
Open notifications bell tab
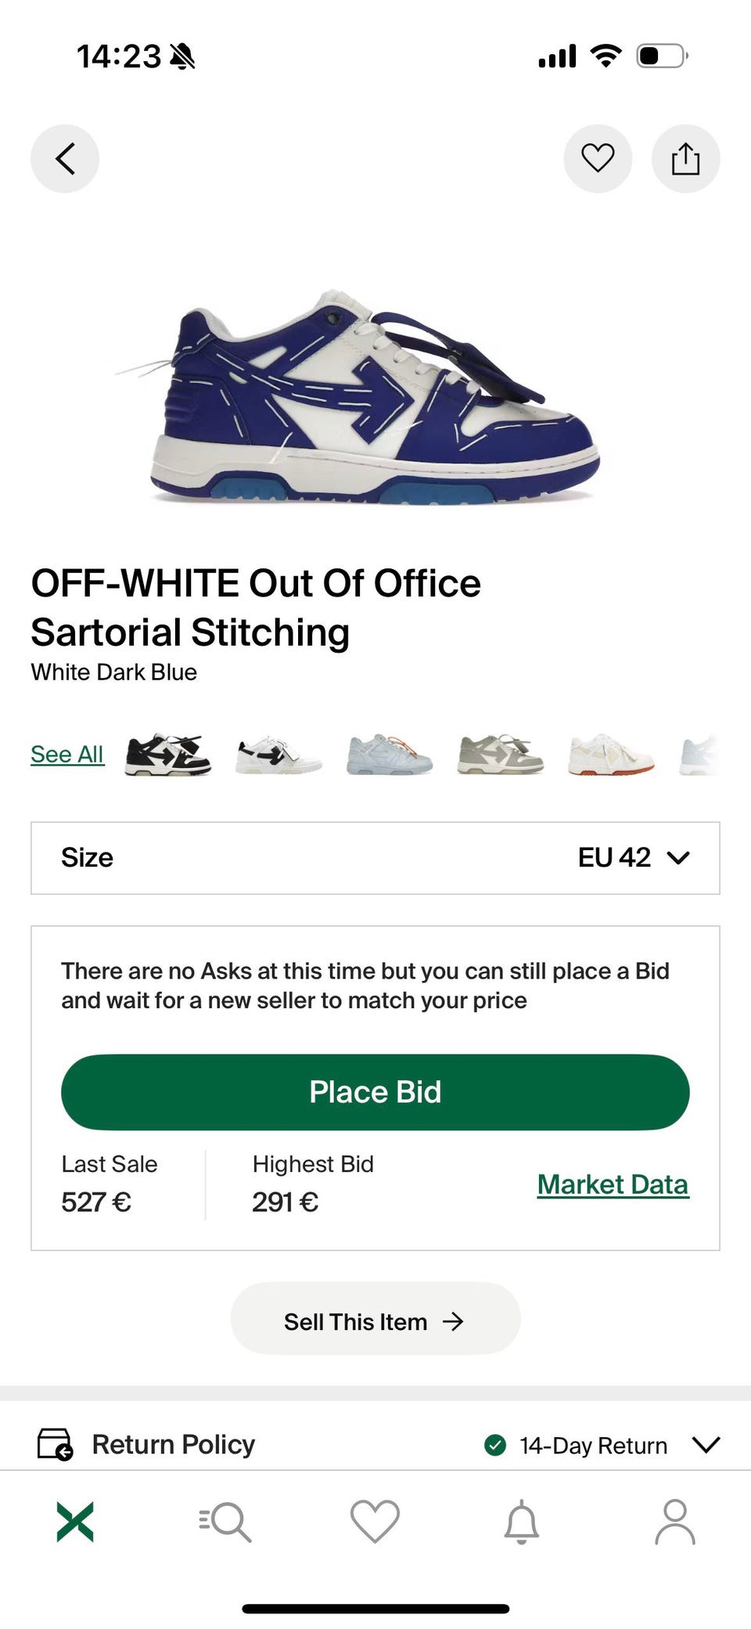pos(522,1522)
